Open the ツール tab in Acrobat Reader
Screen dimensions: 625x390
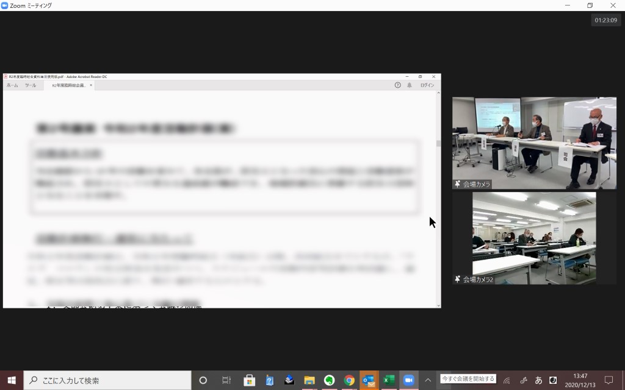point(31,85)
